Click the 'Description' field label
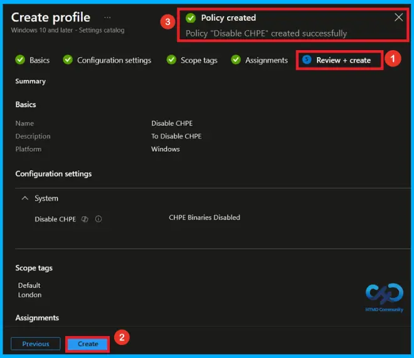 tap(33, 136)
